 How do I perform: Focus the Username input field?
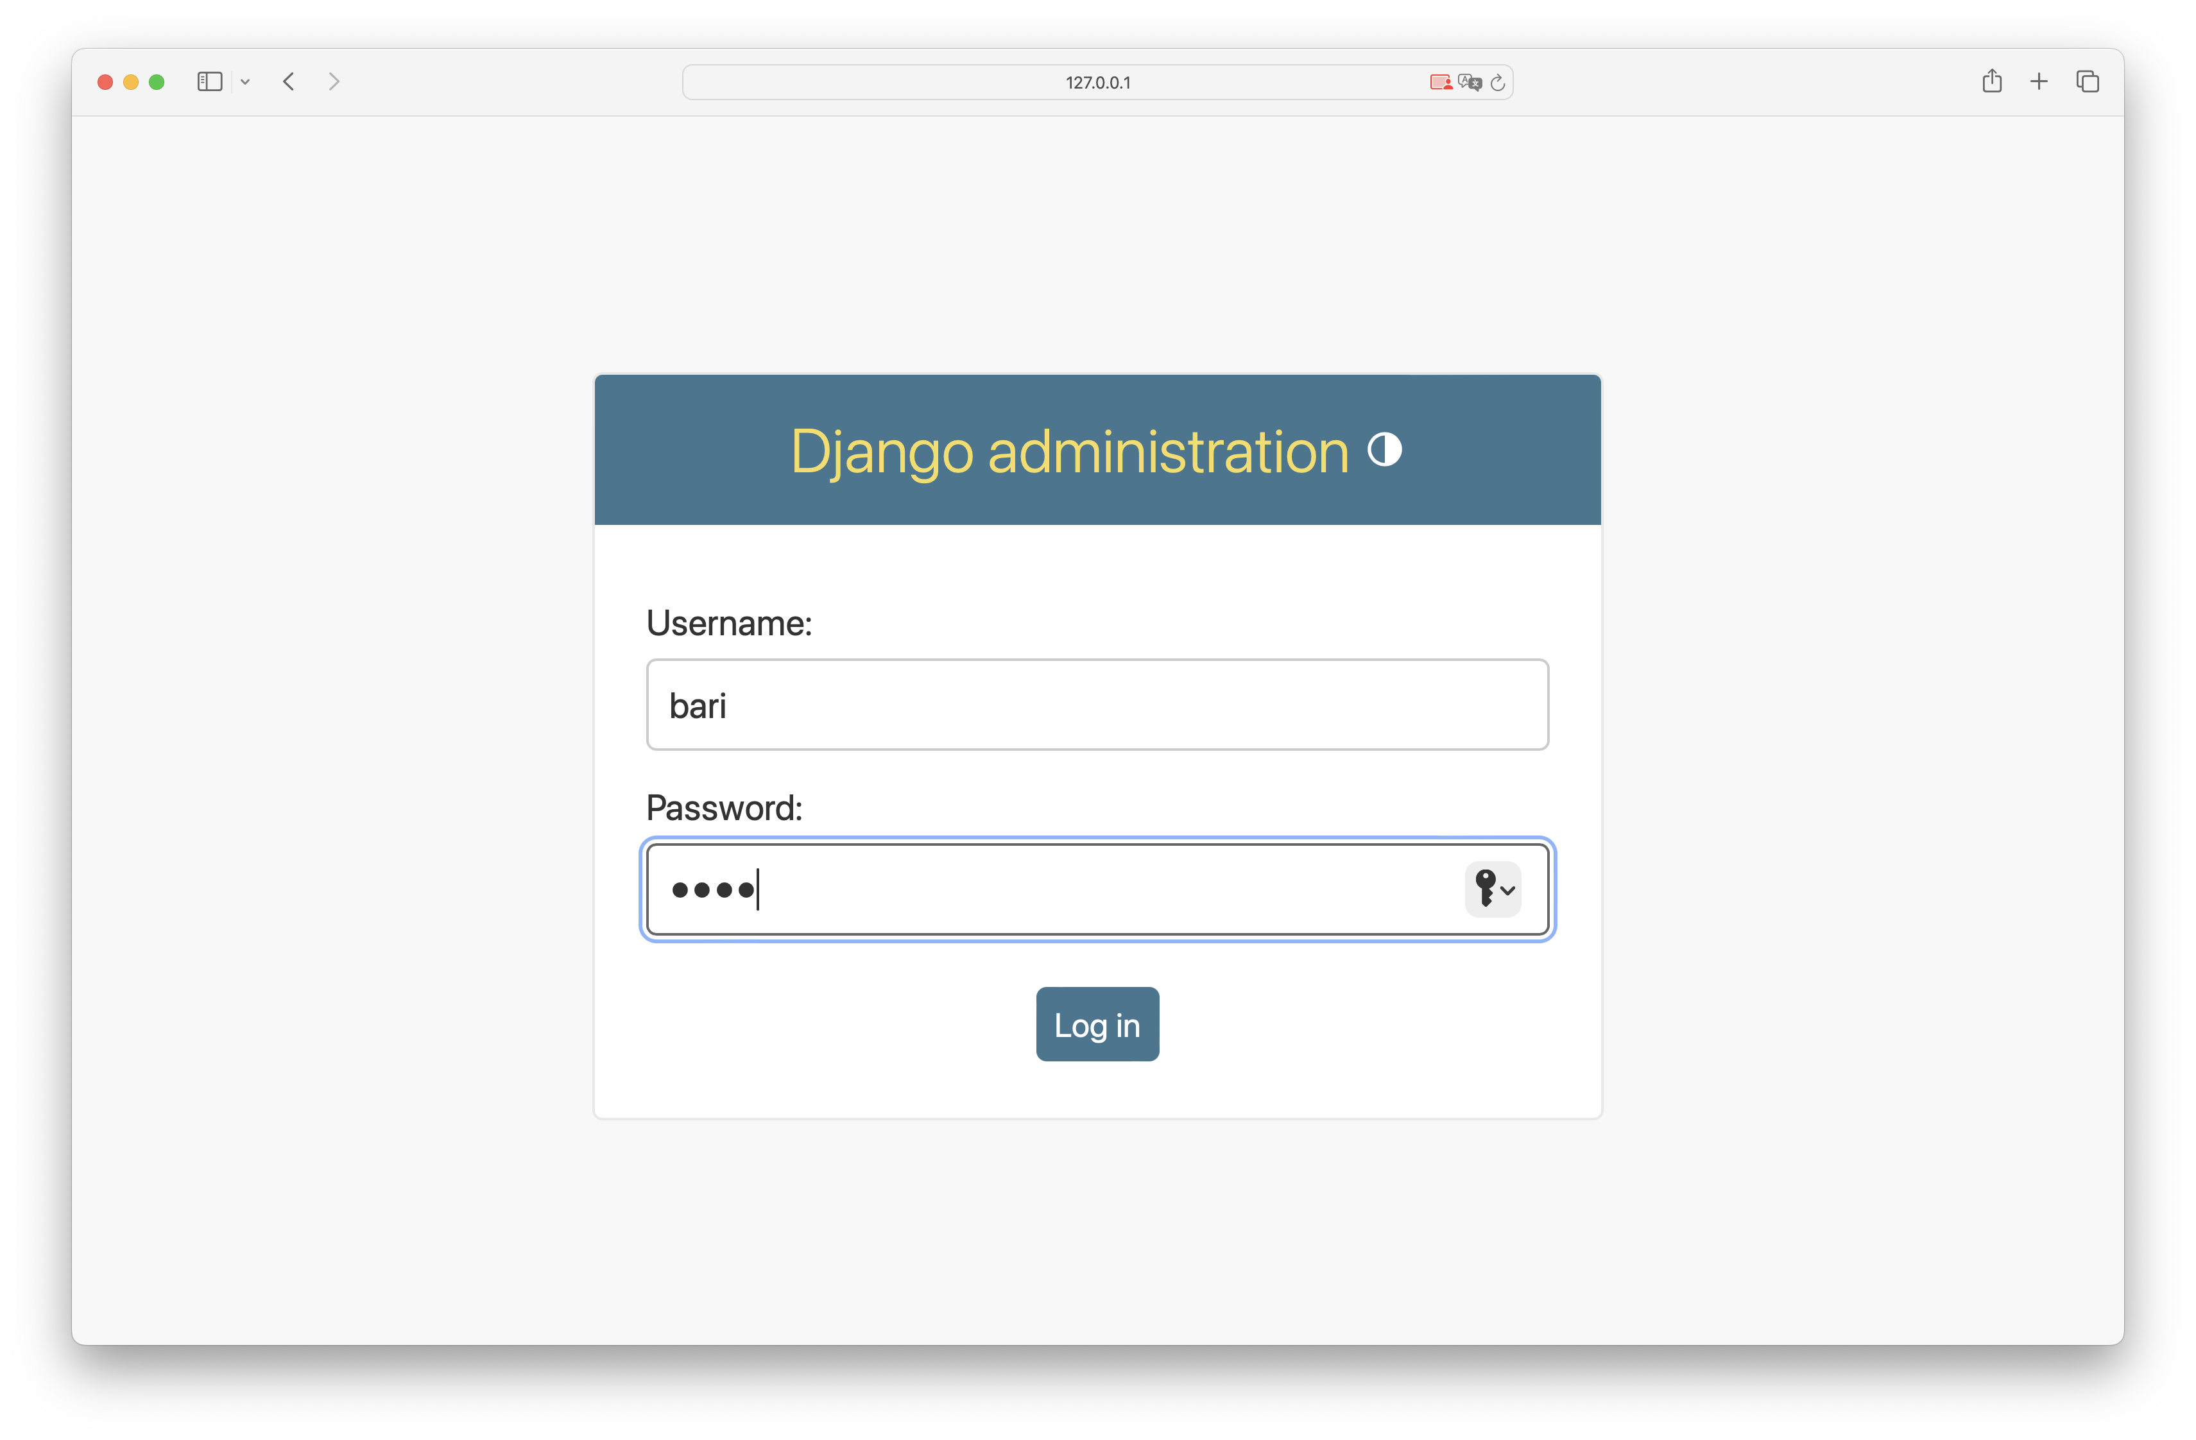coord(1097,705)
